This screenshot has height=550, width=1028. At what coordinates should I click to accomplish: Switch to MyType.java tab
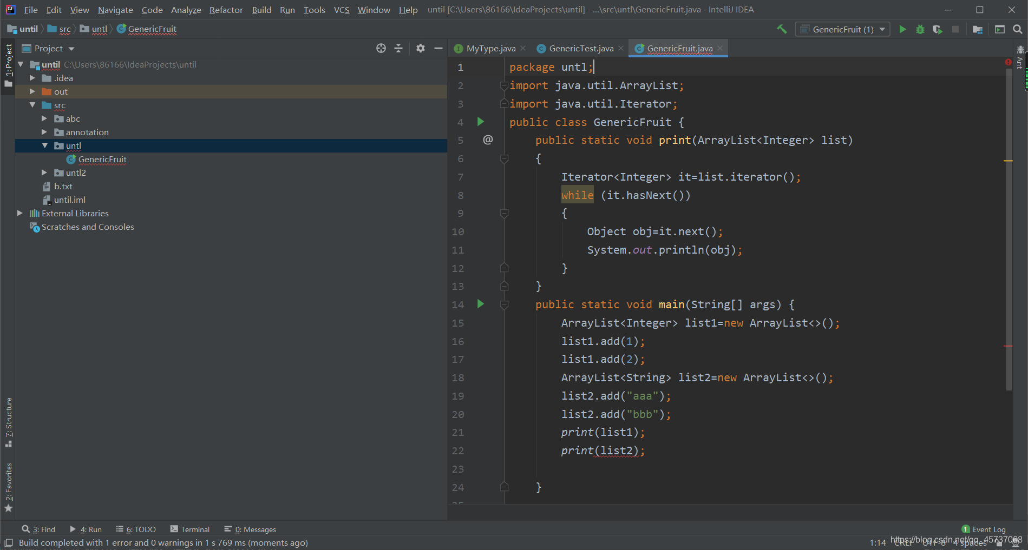pos(490,48)
